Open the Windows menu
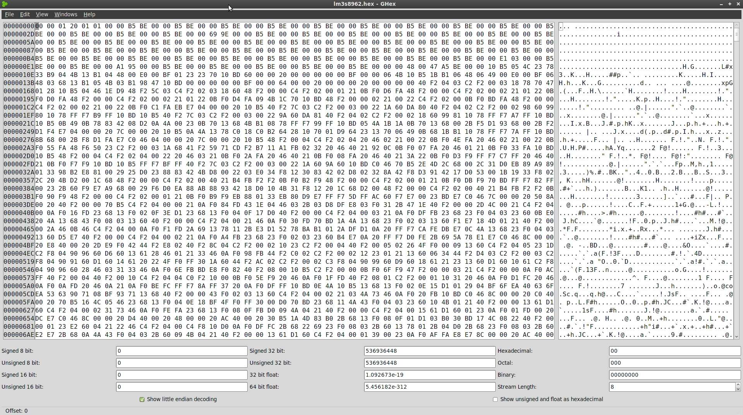Viewport: 743px width, 415px height. pos(66,14)
